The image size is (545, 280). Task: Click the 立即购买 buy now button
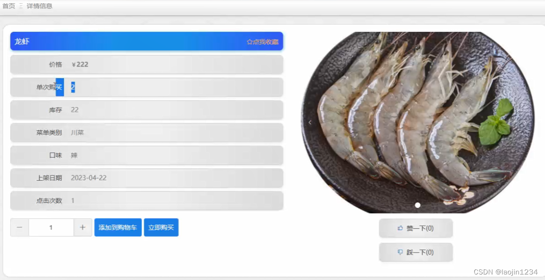point(161,228)
